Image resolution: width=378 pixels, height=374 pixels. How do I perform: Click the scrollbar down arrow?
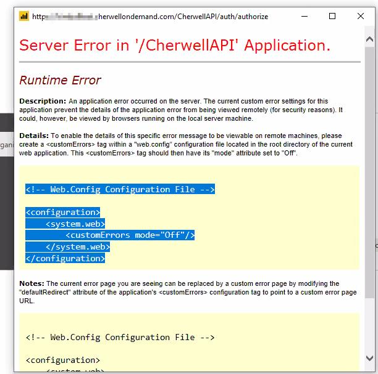click(x=369, y=357)
